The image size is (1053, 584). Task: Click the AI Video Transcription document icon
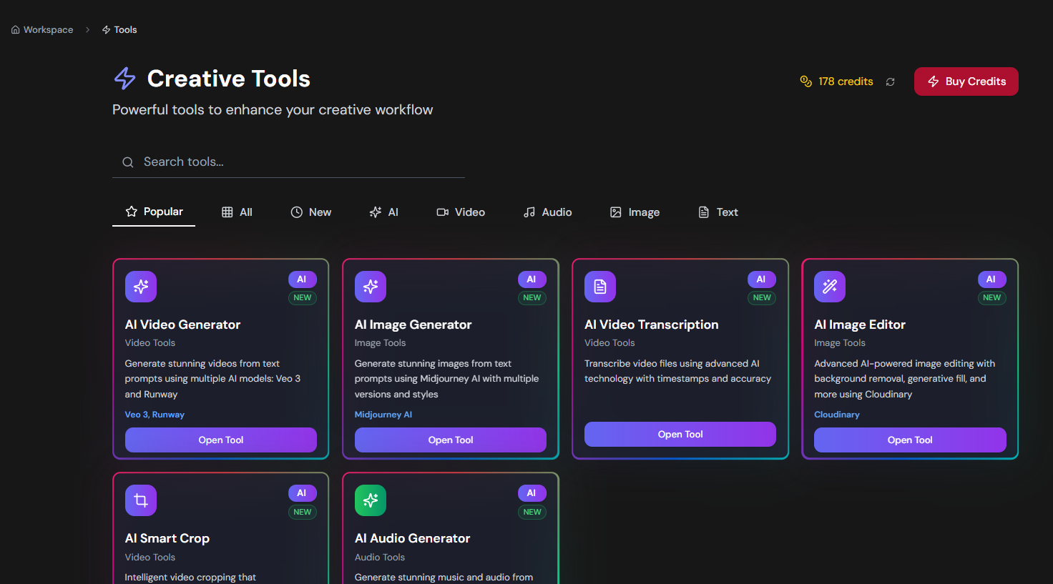tap(600, 287)
